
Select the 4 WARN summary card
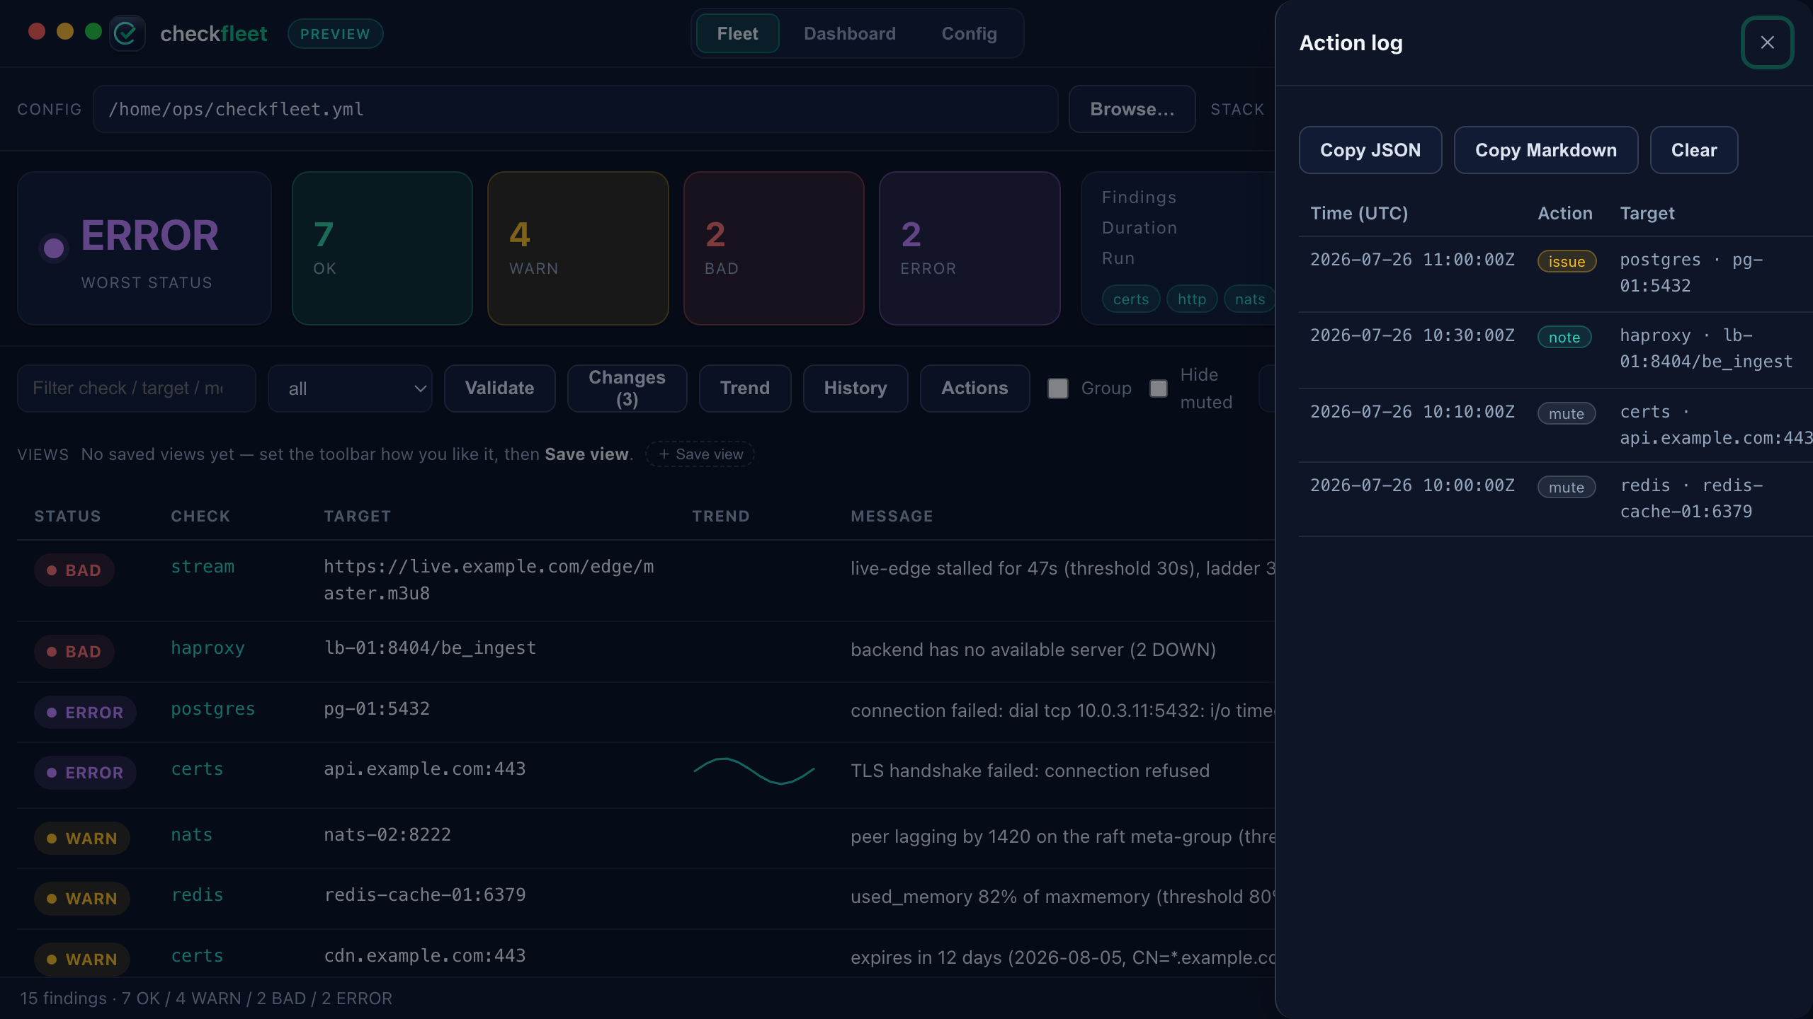click(x=578, y=248)
